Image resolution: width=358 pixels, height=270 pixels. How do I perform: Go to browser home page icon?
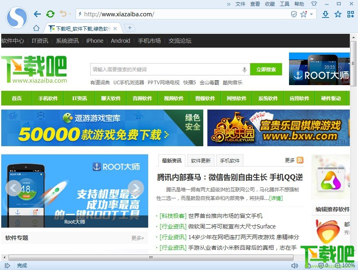[x=36, y=28]
